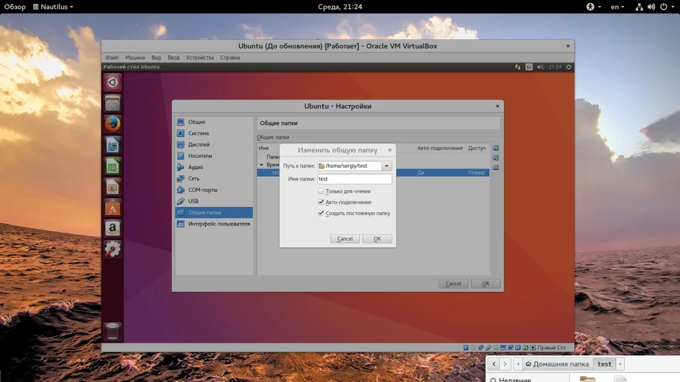Click Cancel in the edit share dialog

(x=345, y=239)
